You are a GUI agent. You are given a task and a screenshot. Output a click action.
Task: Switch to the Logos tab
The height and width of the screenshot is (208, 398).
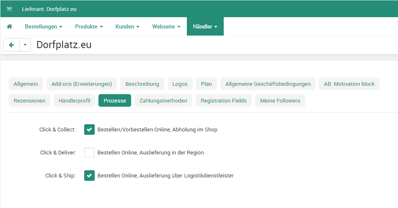tap(180, 84)
